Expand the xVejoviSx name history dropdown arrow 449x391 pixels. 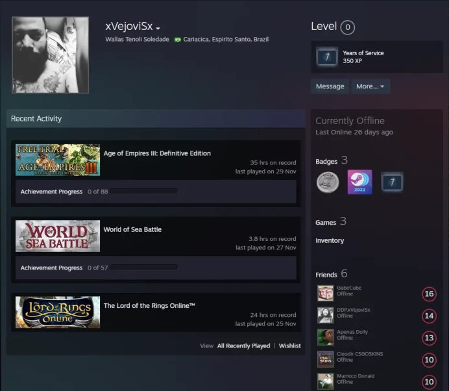point(158,28)
